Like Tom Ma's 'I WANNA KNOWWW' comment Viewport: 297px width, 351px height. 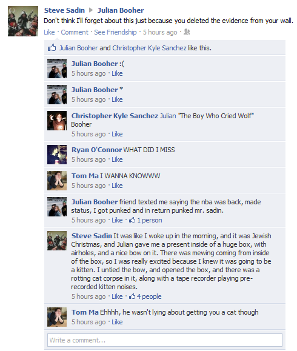[117, 186]
